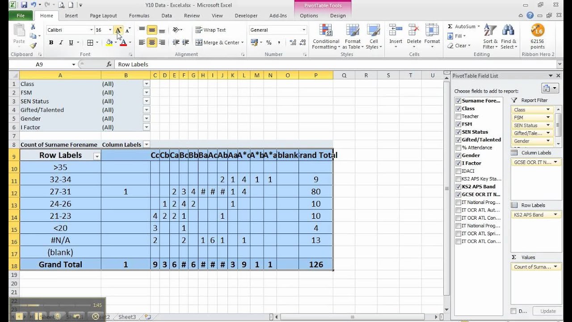This screenshot has width=572, height=322.
Task: Uncheck the FSM field checkbox
Action: tap(458, 124)
